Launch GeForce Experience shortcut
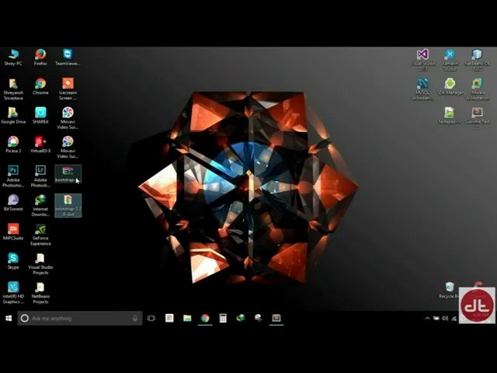 pos(40,235)
